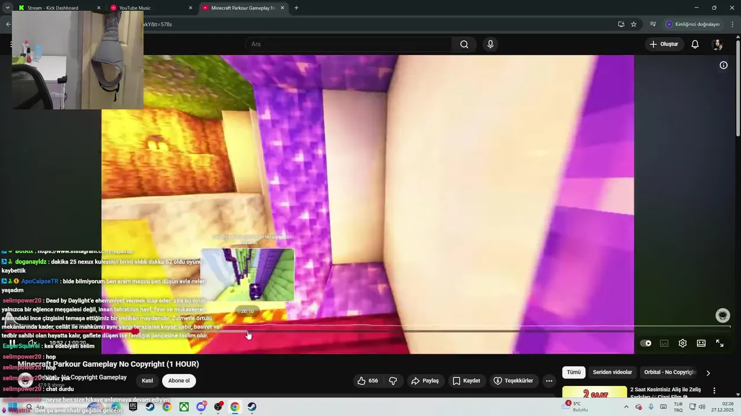Open the weather widget showing 5°C

(574, 407)
